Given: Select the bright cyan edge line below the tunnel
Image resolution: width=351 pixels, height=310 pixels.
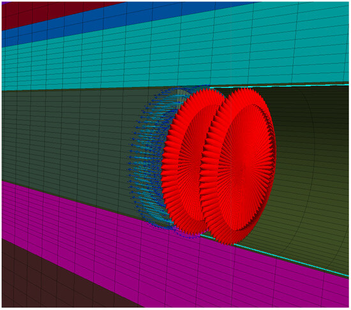Looking at the screenshot, I should (274, 255).
